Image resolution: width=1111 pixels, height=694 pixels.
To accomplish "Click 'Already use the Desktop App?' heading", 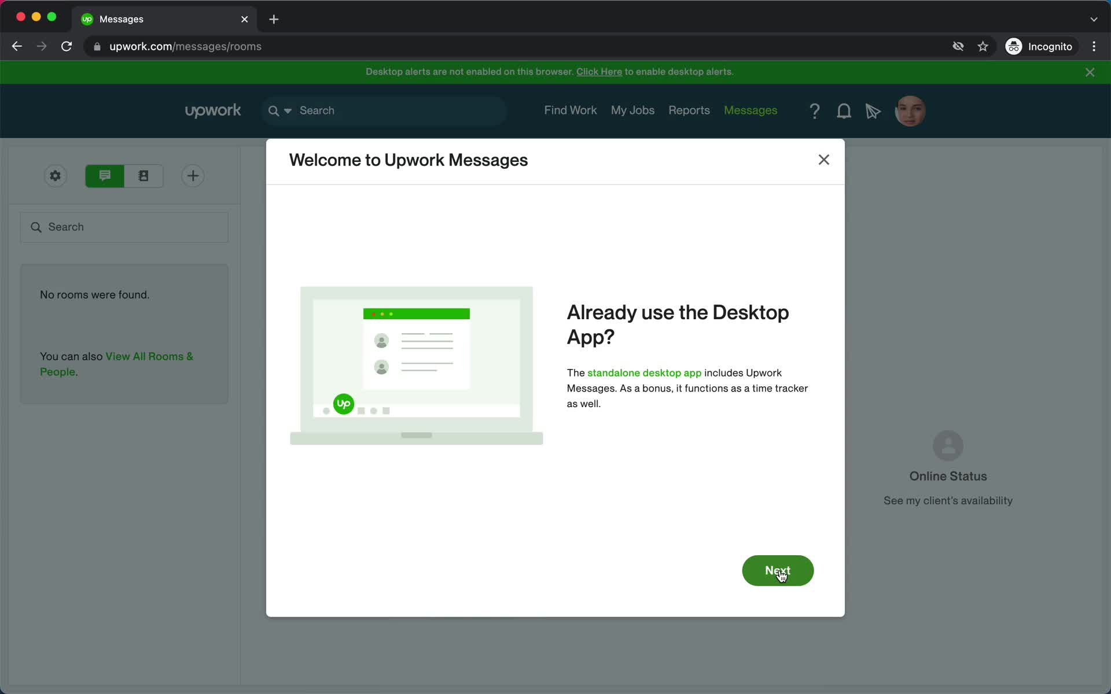I will [x=678, y=324].
